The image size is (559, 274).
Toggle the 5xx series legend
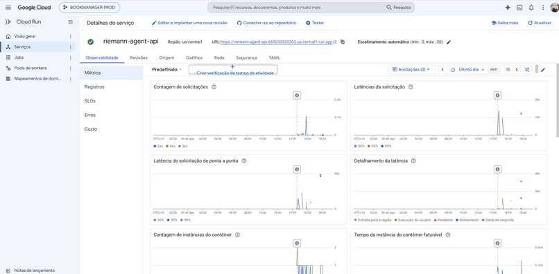(184, 146)
